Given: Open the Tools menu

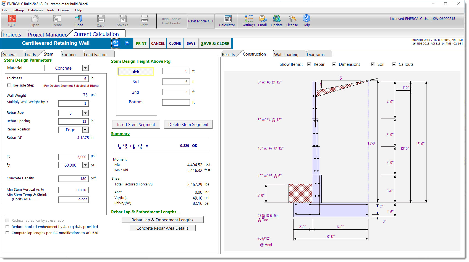Looking at the screenshot, I should [x=50, y=10].
